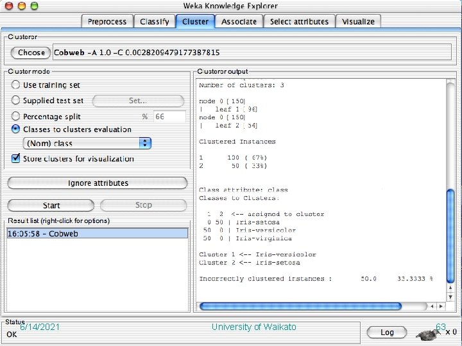Click the Weka bird icon
The image size is (462, 346).
tap(427, 334)
